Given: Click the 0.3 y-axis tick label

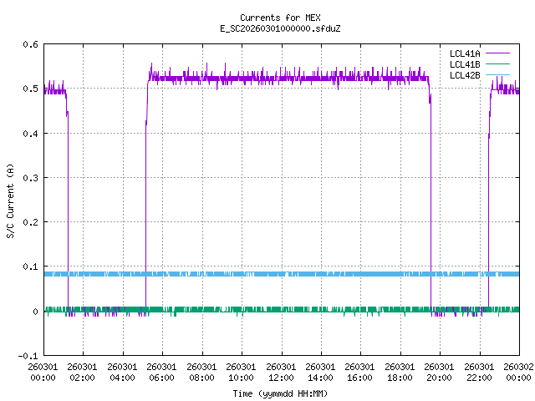Looking at the screenshot, I should [x=30, y=178].
